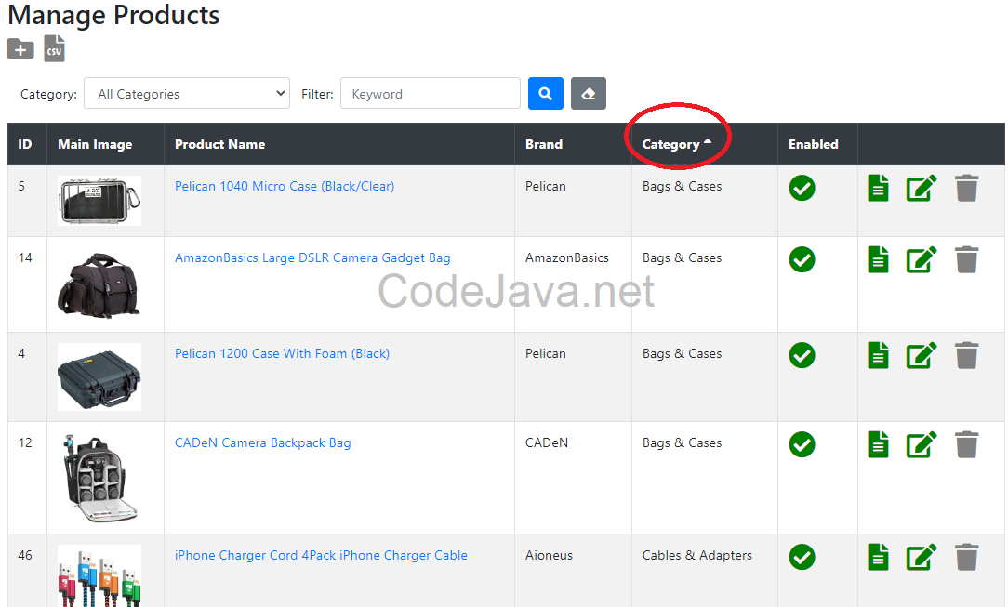Open Pelican 1040 Micro Case product link
The image size is (1008, 607).
tap(285, 186)
